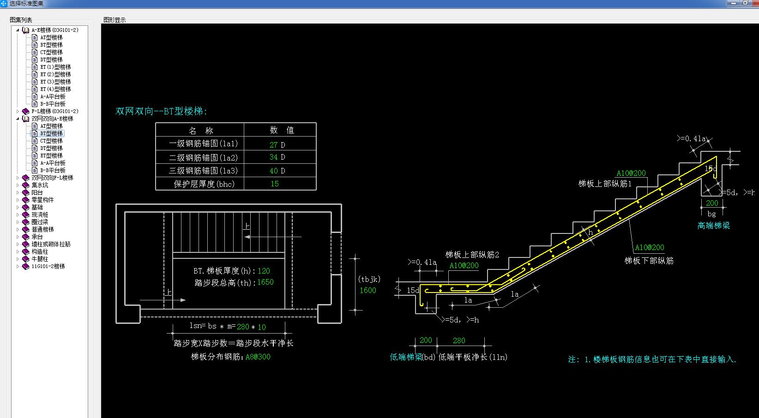
Task: Click the 选择标准图集 title bar app icon
Action: 4,3
